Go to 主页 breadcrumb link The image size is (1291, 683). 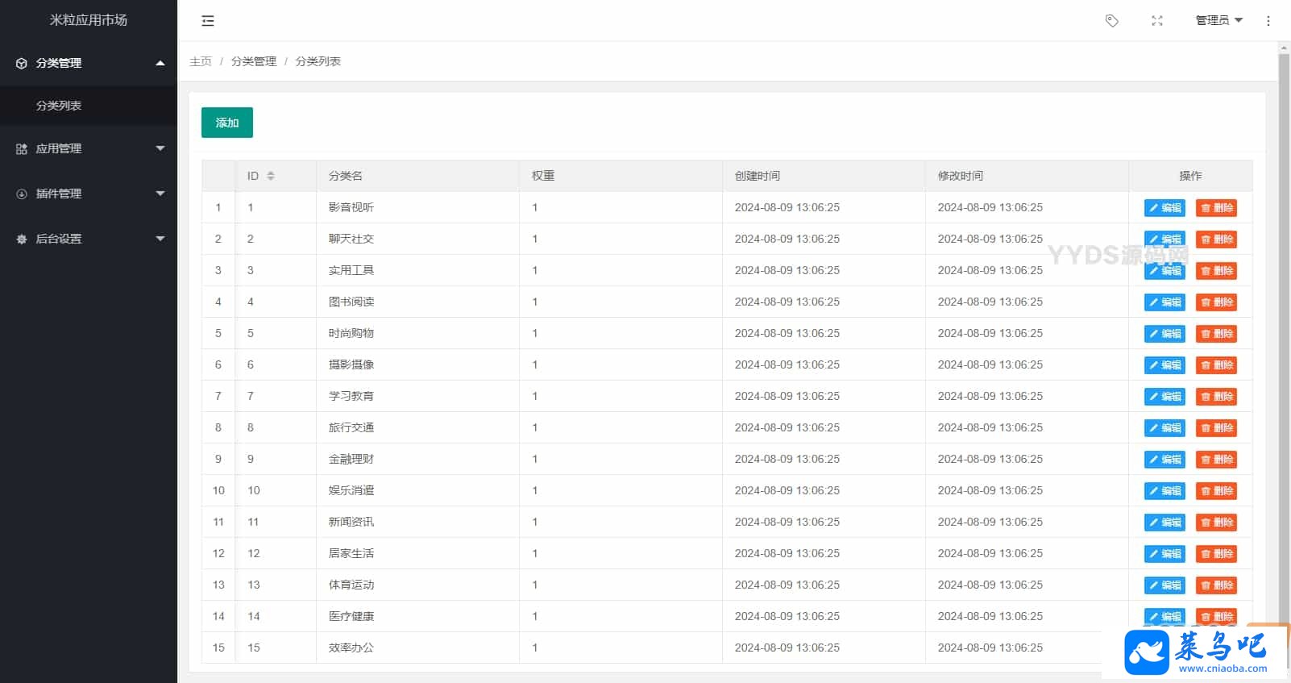(x=201, y=61)
